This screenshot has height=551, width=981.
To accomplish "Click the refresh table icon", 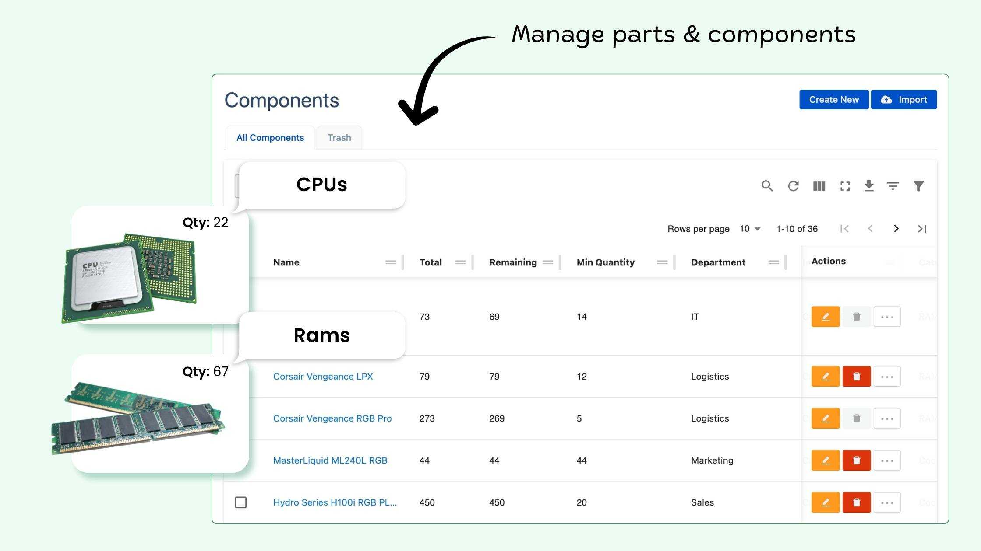I will [x=793, y=186].
